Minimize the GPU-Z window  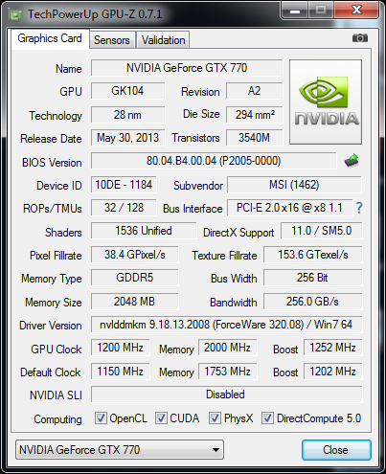[x=295, y=11]
